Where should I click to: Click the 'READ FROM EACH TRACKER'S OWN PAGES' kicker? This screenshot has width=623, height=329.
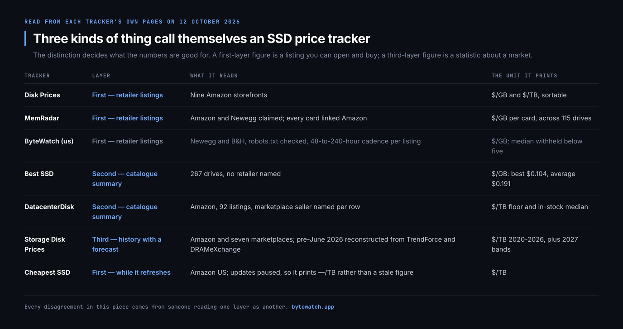pyautogui.click(x=132, y=22)
